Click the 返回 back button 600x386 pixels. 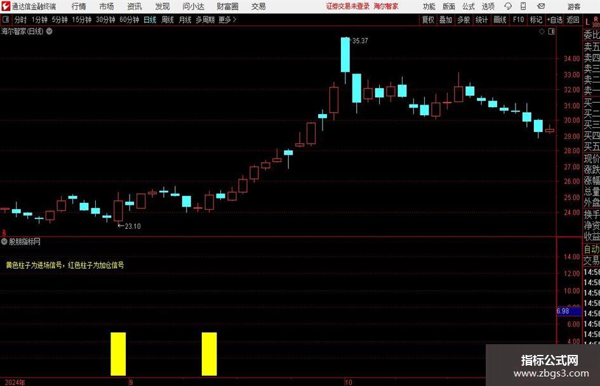pyautogui.click(x=573, y=20)
